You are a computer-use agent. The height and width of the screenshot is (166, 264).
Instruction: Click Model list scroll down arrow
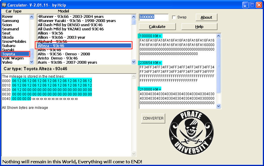(x=133, y=62)
